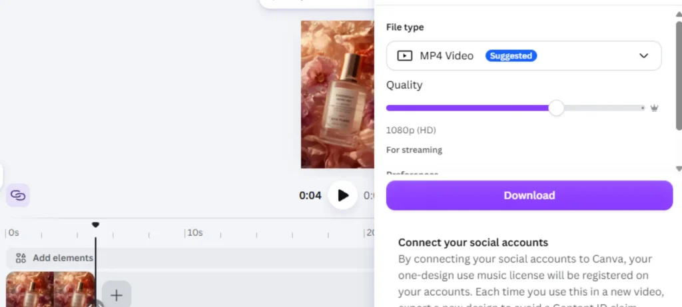
Task: Set the Quality slider to its maximum end
Action: [x=643, y=108]
